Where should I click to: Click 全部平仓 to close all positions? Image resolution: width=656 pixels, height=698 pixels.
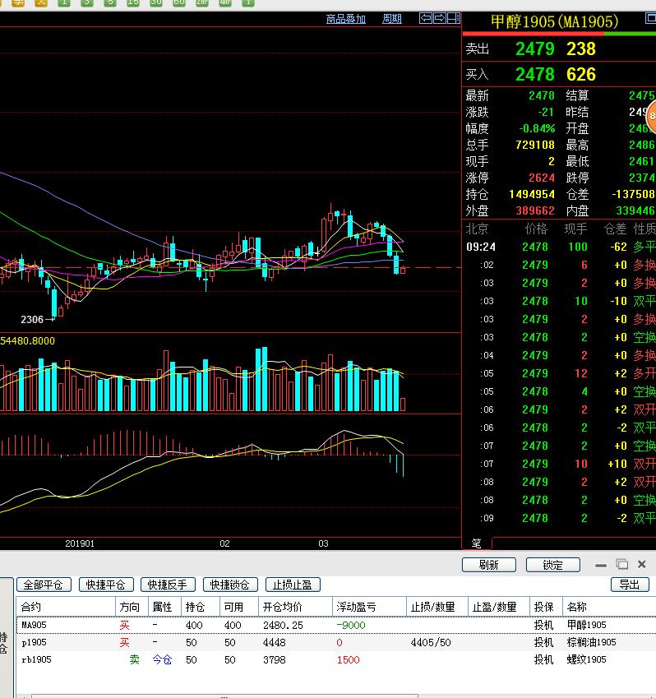[44, 585]
